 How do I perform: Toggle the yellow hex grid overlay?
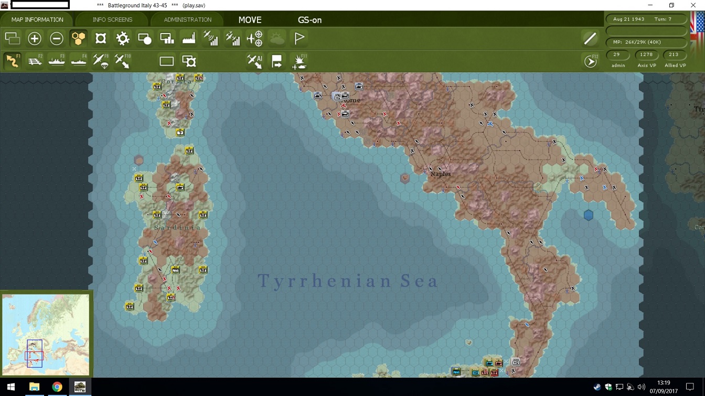pyautogui.click(x=79, y=38)
